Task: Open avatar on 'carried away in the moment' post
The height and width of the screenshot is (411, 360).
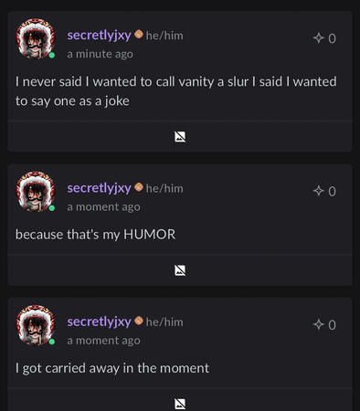Action: (x=36, y=325)
